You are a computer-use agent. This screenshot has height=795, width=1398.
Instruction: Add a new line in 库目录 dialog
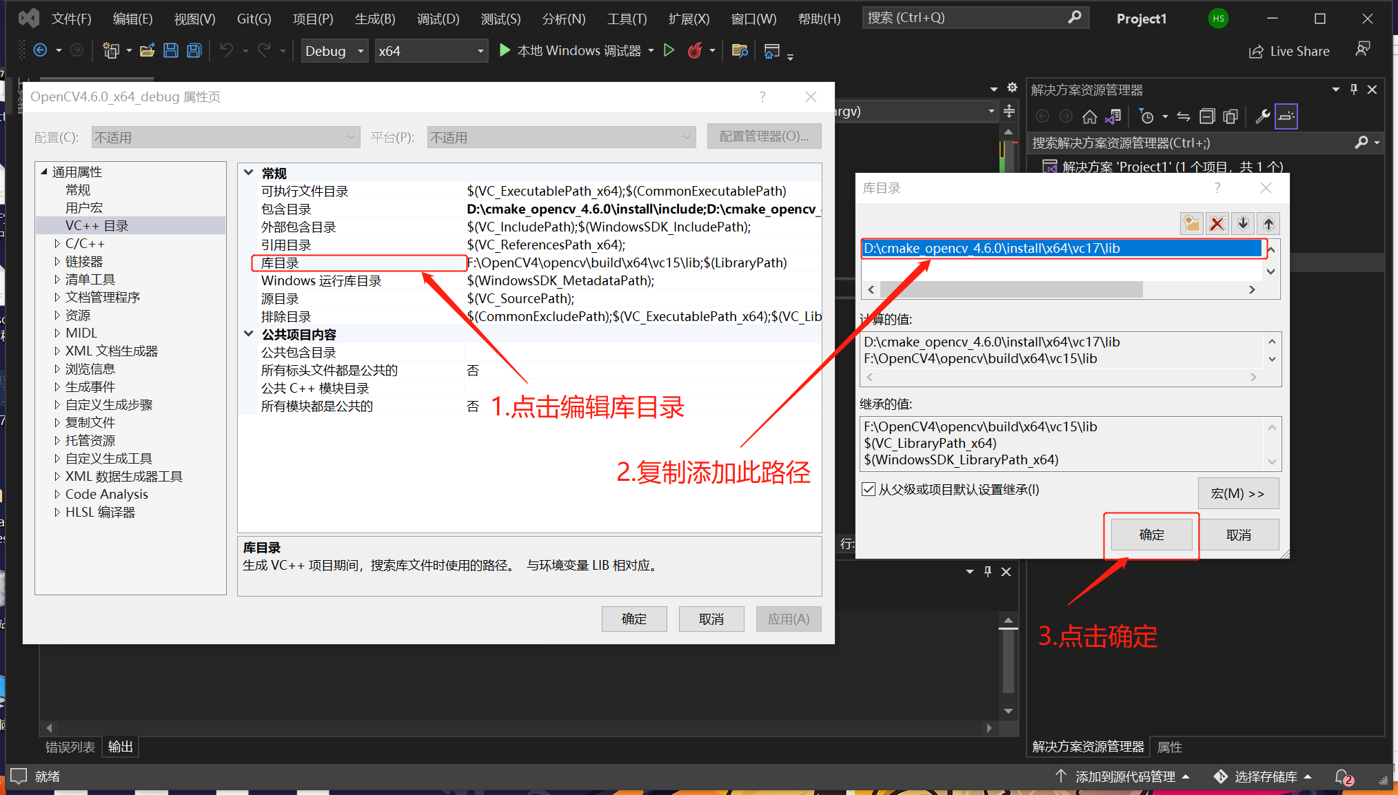coord(1192,223)
